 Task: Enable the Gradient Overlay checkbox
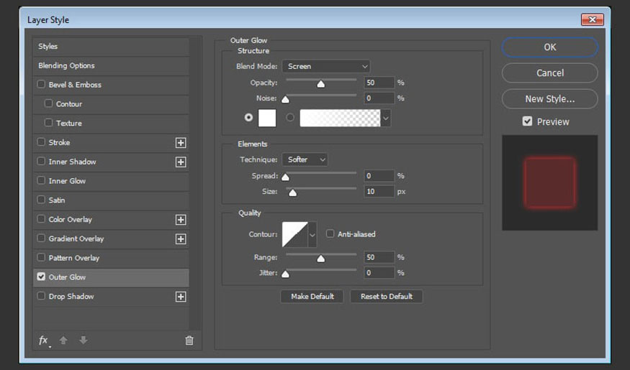(41, 238)
